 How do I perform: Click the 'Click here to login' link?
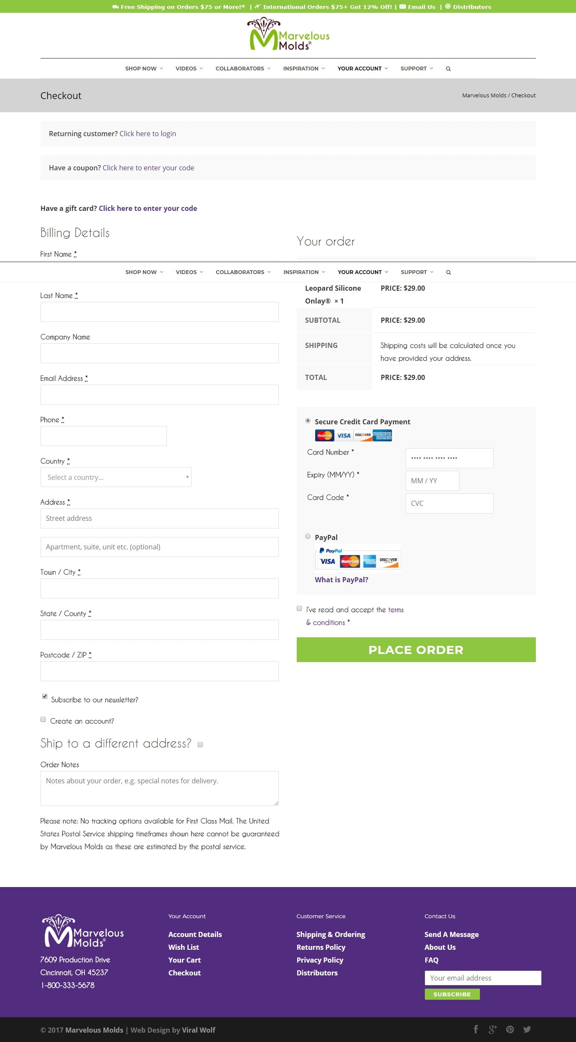coord(148,134)
